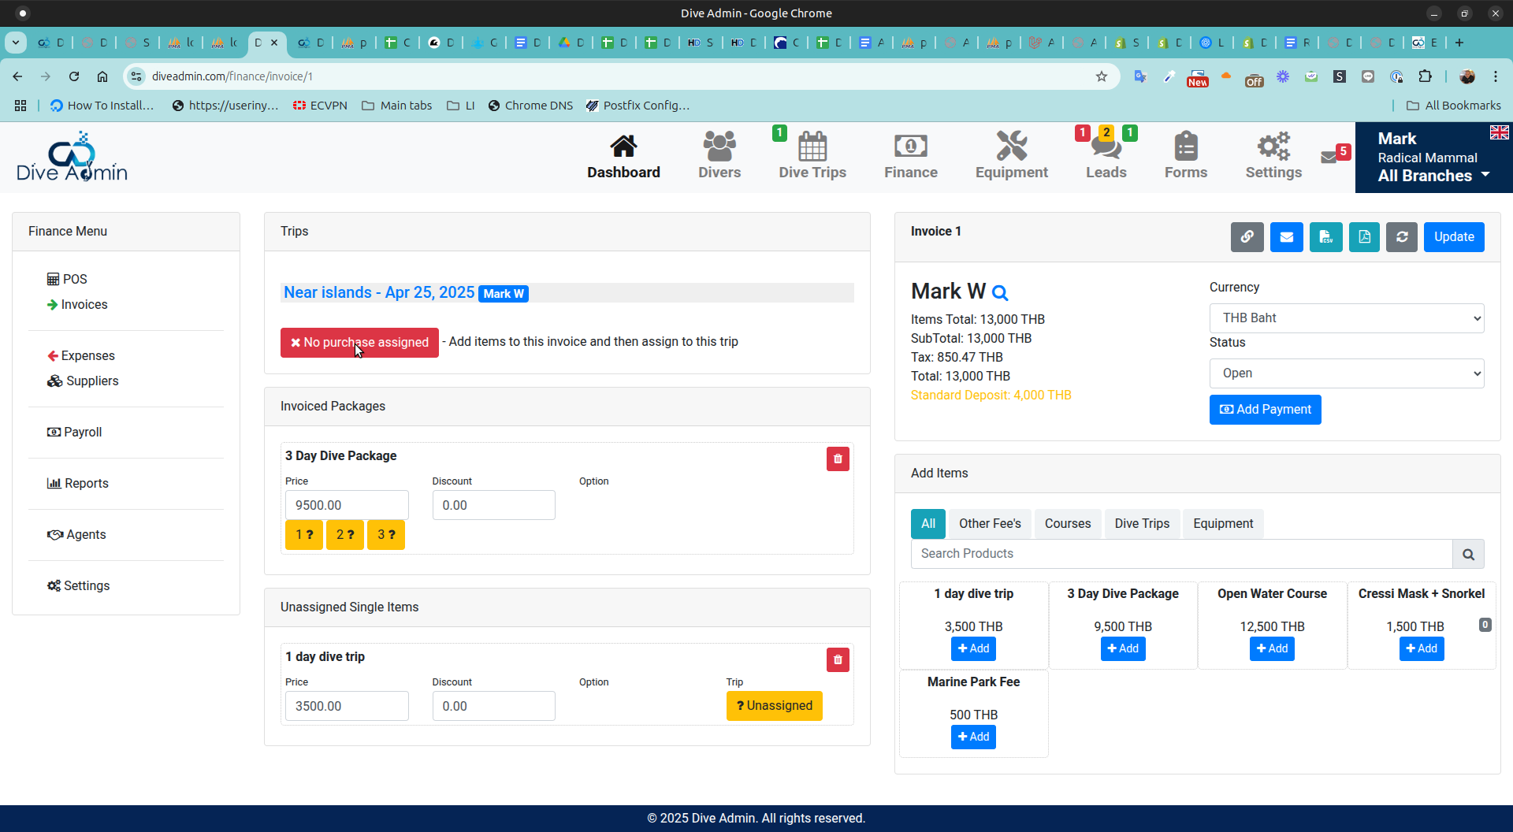The width and height of the screenshot is (1513, 832).
Task: Email the invoice using the envelope icon
Action: 1286,236
